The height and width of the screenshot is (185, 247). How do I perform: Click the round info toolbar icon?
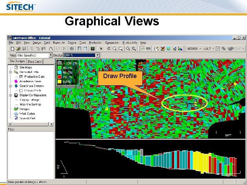(72, 49)
